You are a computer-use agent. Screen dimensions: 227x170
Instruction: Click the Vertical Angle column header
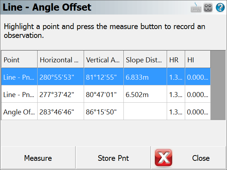104,59
